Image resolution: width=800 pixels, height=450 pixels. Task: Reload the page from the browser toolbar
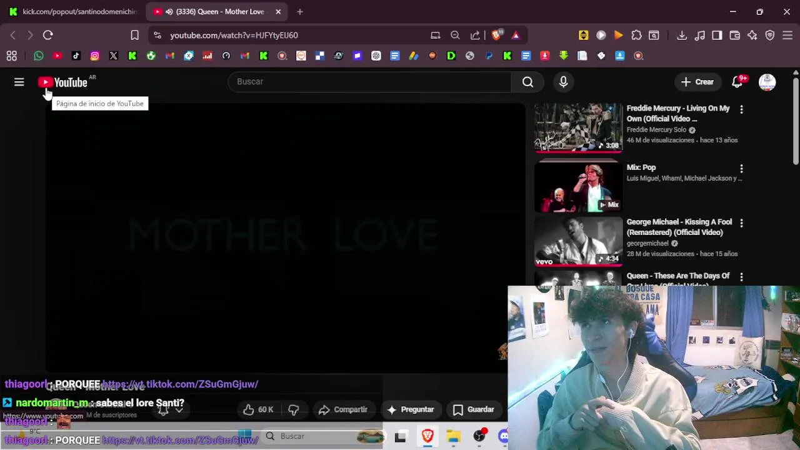coord(48,36)
